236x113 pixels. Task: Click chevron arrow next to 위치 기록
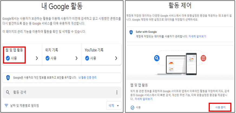pos(77,58)
